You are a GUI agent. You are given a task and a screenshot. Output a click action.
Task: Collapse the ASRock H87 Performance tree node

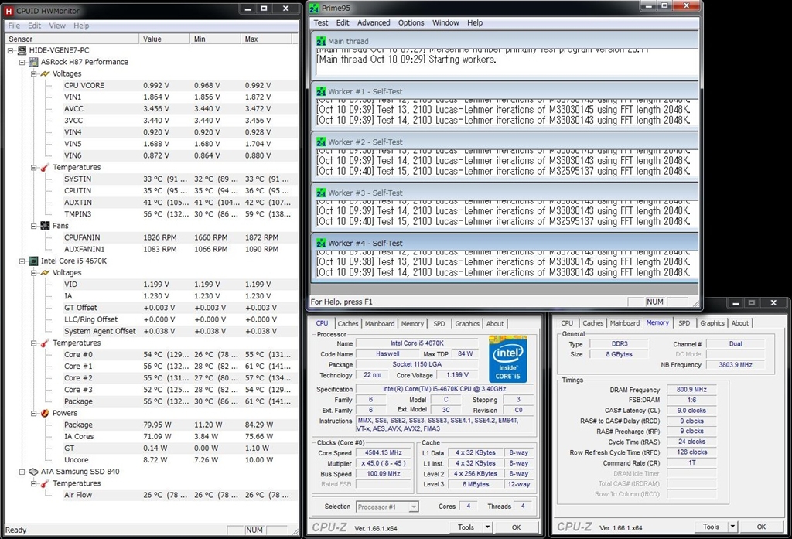click(x=22, y=62)
